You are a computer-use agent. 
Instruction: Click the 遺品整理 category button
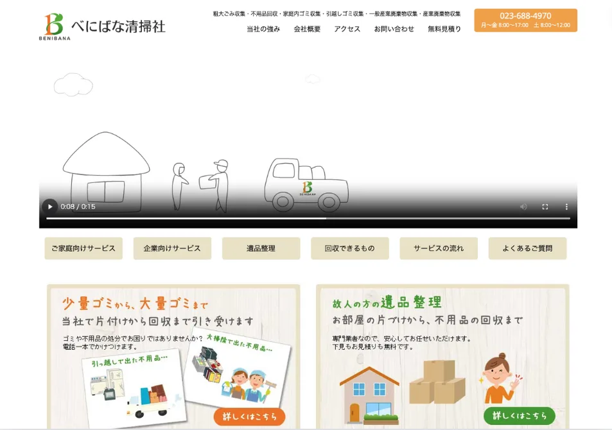click(x=261, y=248)
